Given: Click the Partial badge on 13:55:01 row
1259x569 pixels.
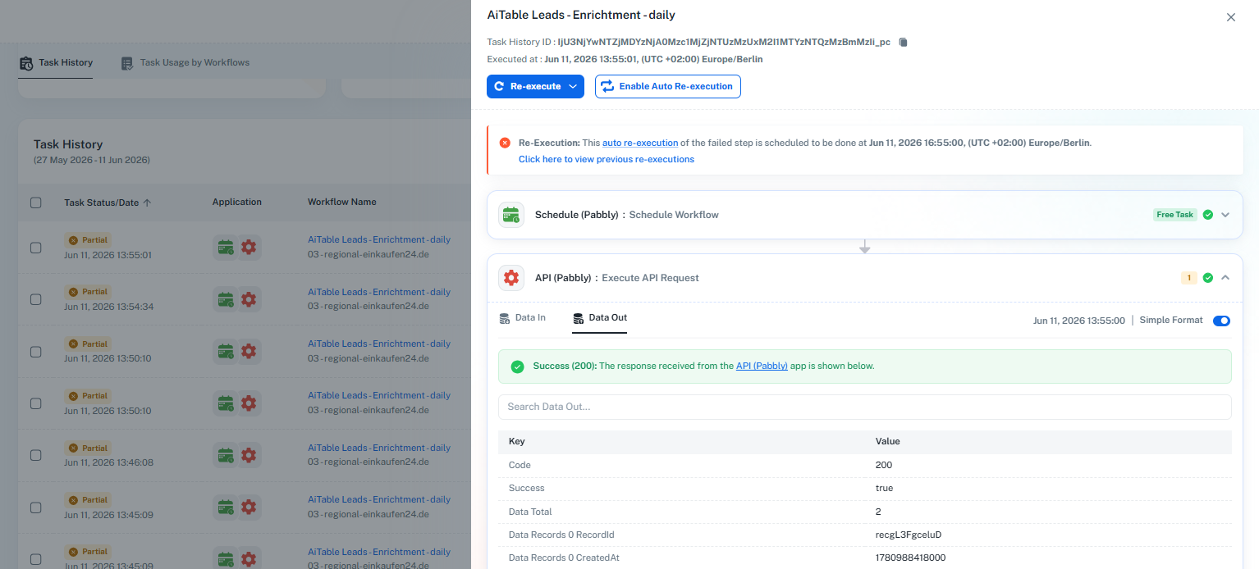Looking at the screenshot, I should pyautogui.click(x=89, y=240).
